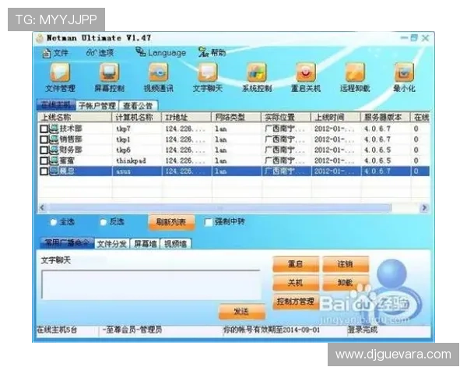This screenshot has height=374, width=467.
Task: Switch to 视频墙 tab
Action: coord(176,244)
